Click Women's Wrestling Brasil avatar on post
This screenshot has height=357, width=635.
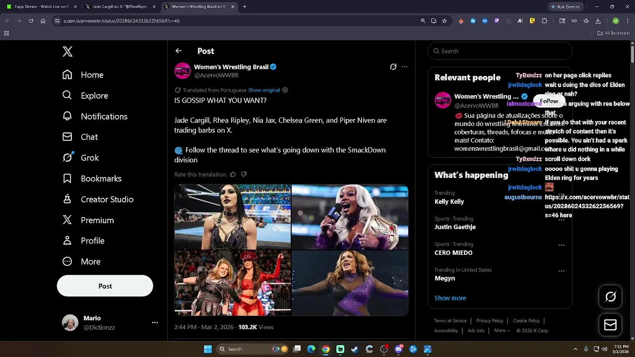[x=183, y=71]
